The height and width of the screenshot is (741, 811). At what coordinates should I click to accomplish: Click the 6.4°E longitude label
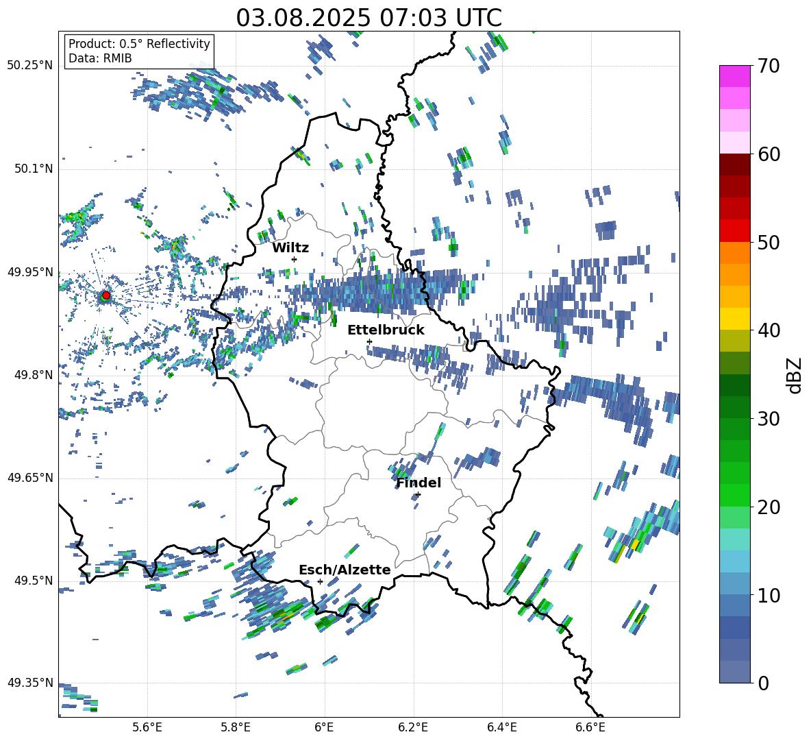pos(501,727)
